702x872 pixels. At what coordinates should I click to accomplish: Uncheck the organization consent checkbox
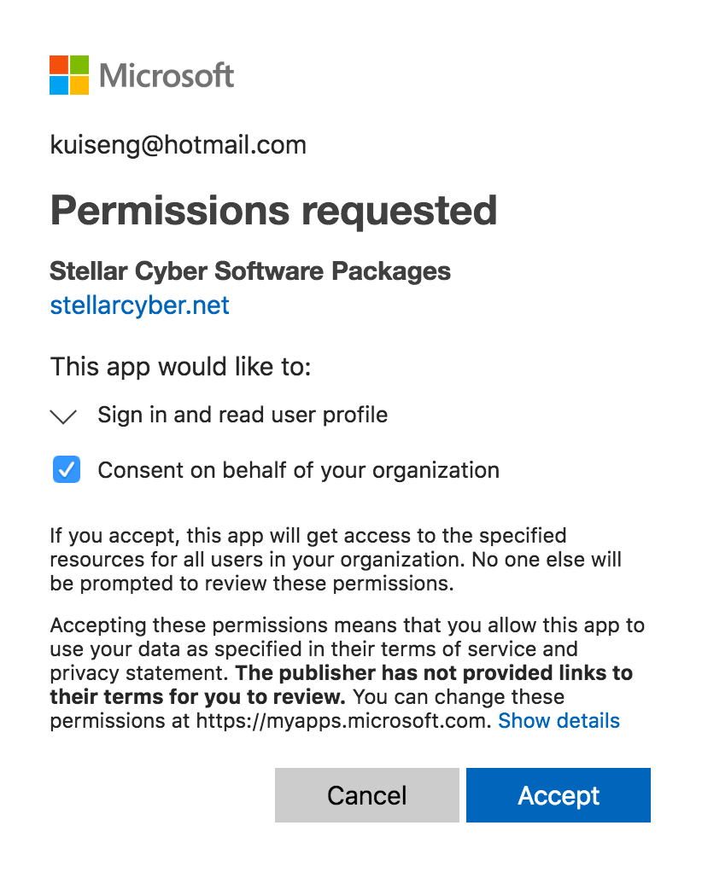67,470
